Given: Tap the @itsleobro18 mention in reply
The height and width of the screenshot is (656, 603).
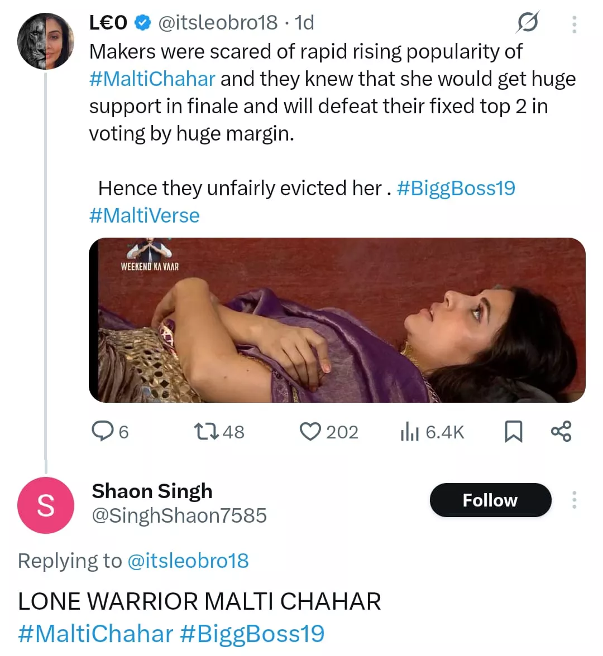Looking at the screenshot, I should pyautogui.click(x=188, y=561).
